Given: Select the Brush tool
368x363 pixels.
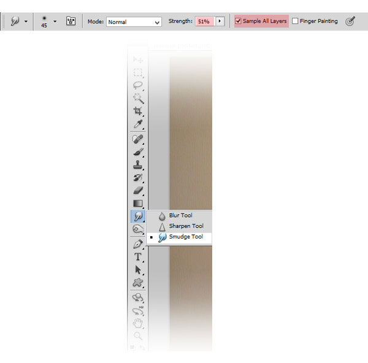Looking at the screenshot, I should (138, 152).
